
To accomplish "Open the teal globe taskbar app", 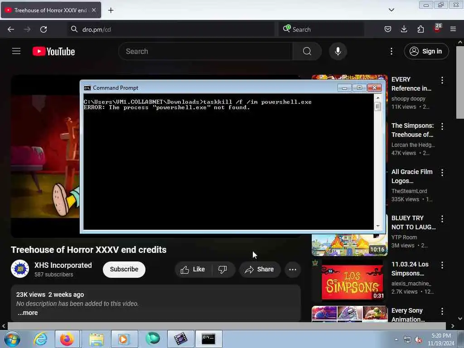I will [x=152, y=339].
